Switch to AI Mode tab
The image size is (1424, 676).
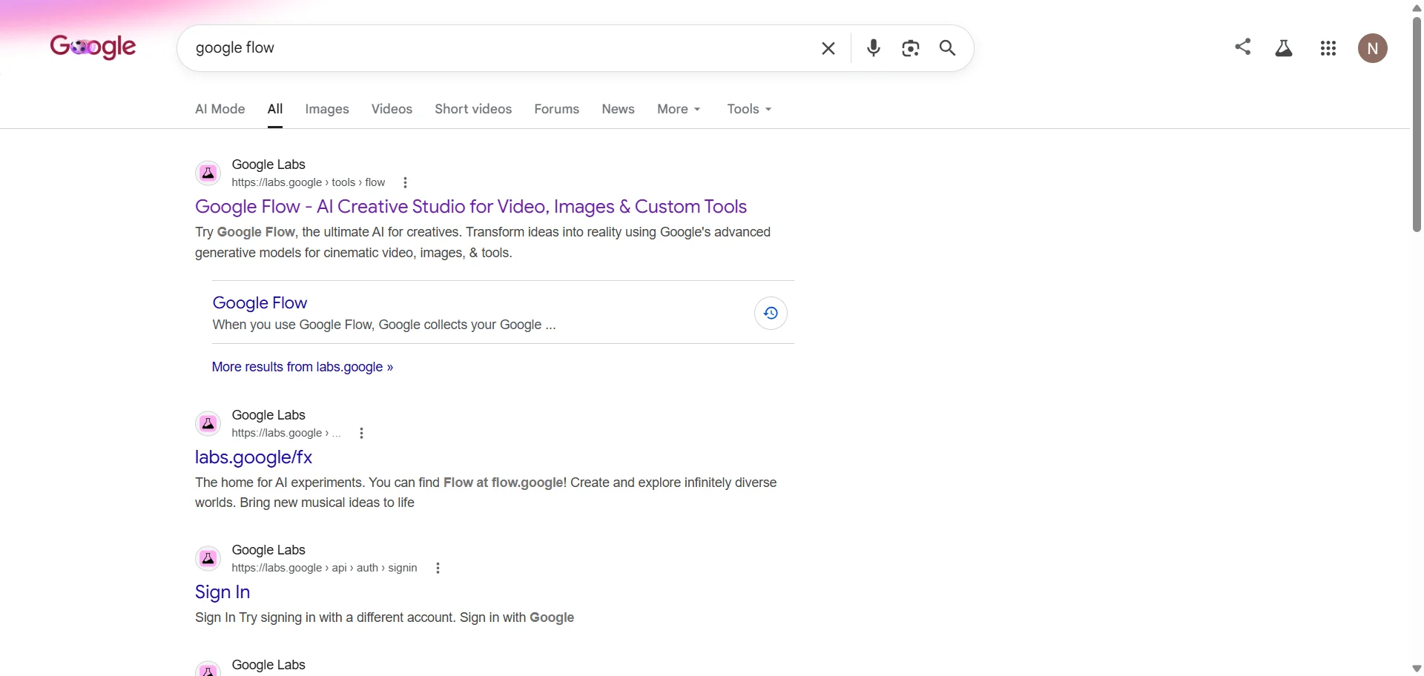point(220,109)
